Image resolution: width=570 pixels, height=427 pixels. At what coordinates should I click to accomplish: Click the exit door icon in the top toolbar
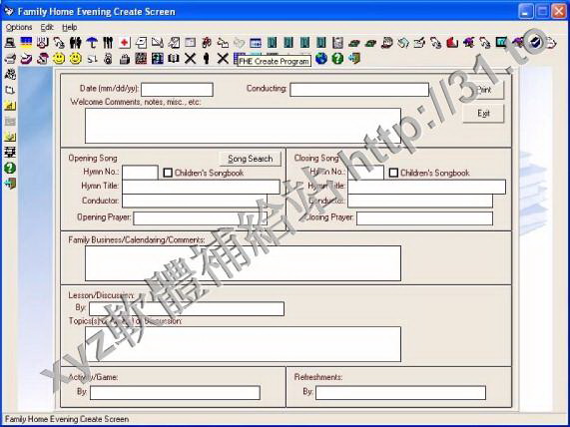354,58
